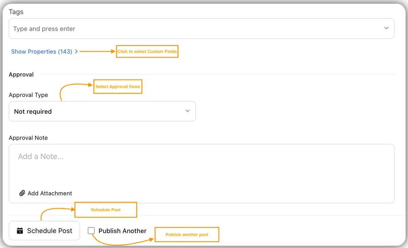
Task: Check Publish Another to repeat posting
Action: coord(91,230)
